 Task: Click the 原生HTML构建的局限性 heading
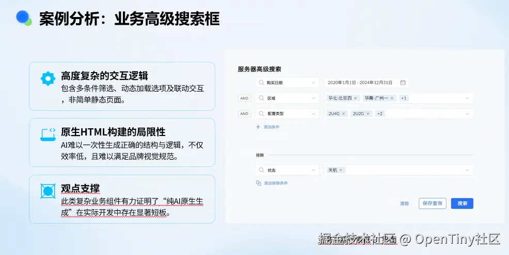tap(113, 132)
